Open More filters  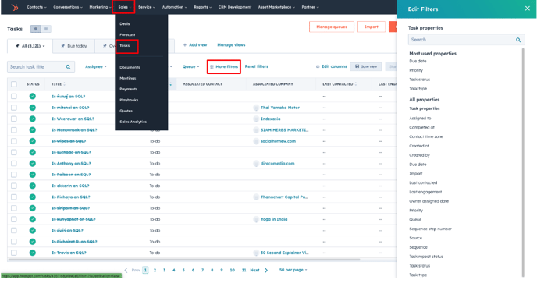[x=224, y=67]
